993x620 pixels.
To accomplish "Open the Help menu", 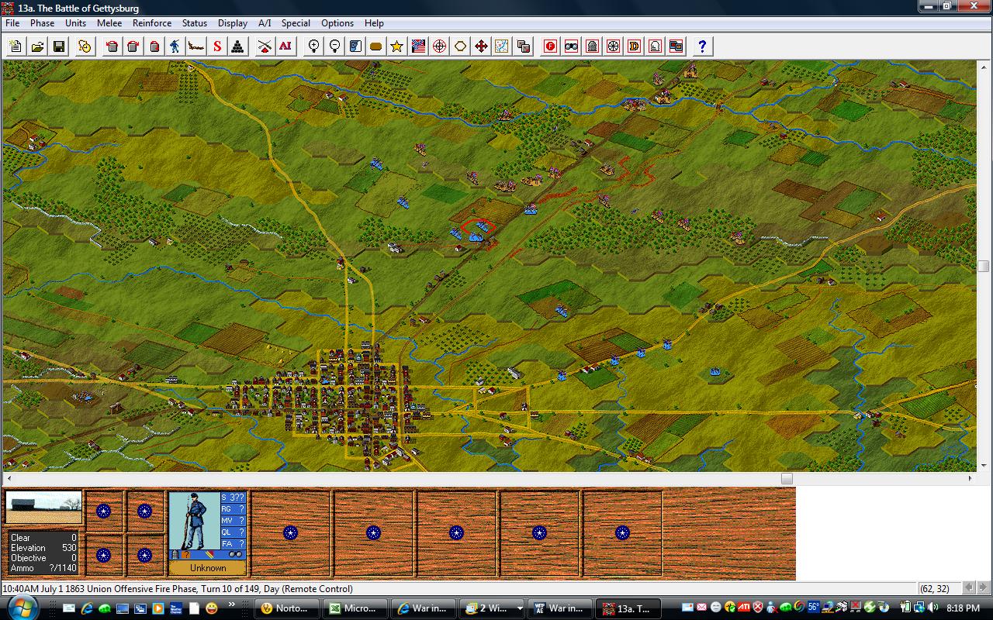I will (x=374, y=23).
